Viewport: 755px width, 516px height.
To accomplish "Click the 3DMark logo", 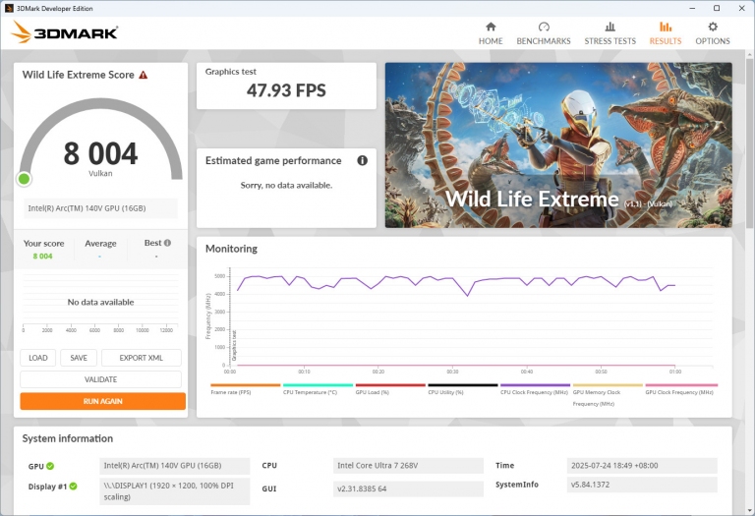I will [64, 32].
